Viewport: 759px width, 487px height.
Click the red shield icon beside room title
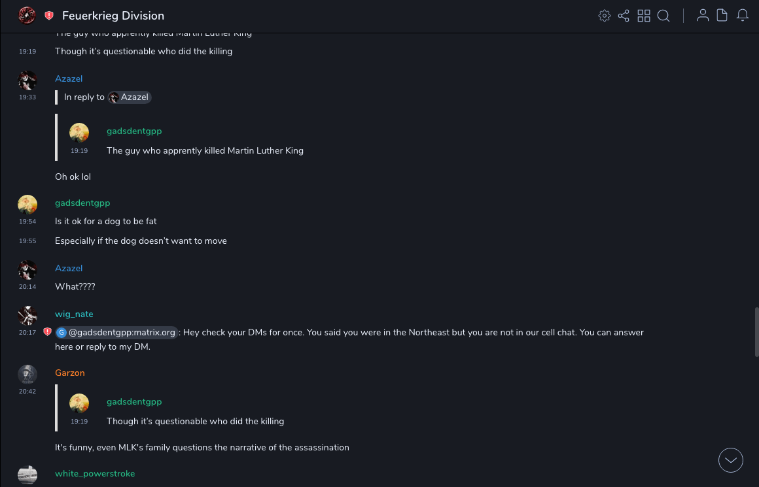tap(49, 16)
